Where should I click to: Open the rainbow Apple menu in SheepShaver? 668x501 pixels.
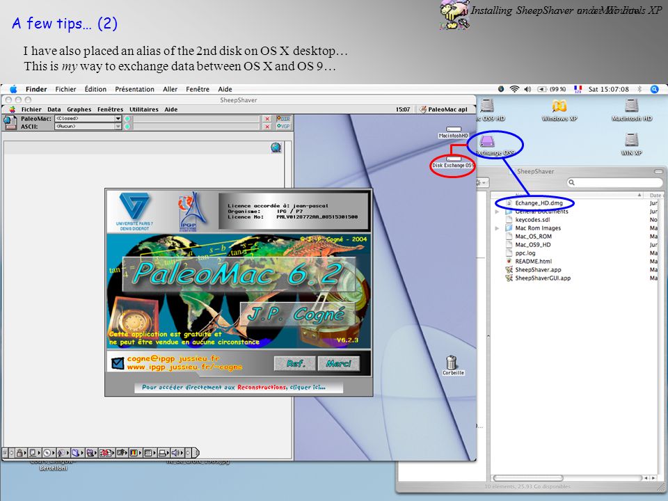(x=13, y=109)
